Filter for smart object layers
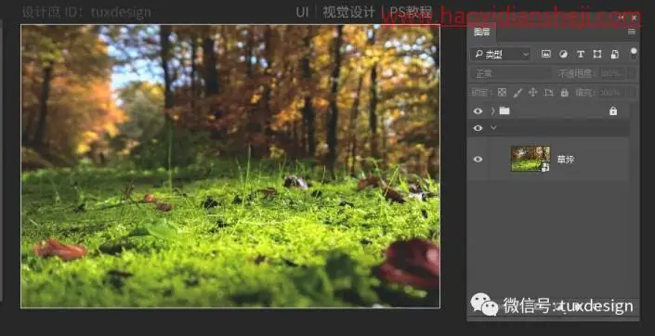655x336 pixels. pos(614,54)
